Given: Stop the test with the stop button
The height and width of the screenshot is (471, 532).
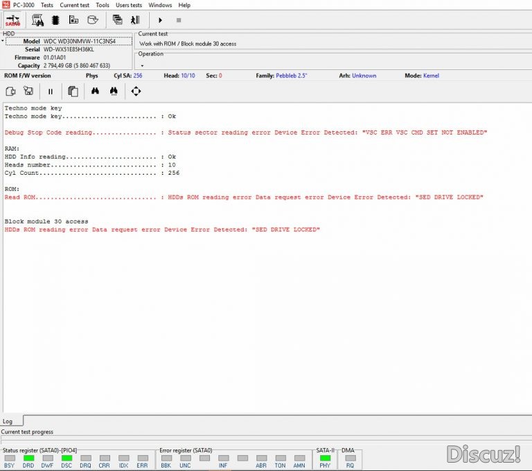Looking at the screenshot, I should [179, 20].
